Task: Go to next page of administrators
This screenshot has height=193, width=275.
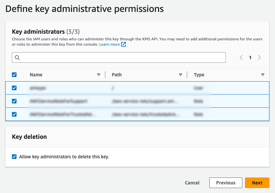Action: [259, 58]
